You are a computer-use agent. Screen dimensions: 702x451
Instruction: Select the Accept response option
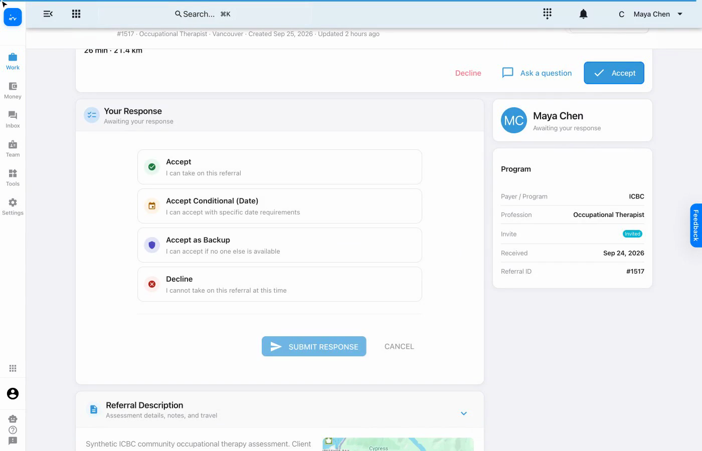coord(279,167)
